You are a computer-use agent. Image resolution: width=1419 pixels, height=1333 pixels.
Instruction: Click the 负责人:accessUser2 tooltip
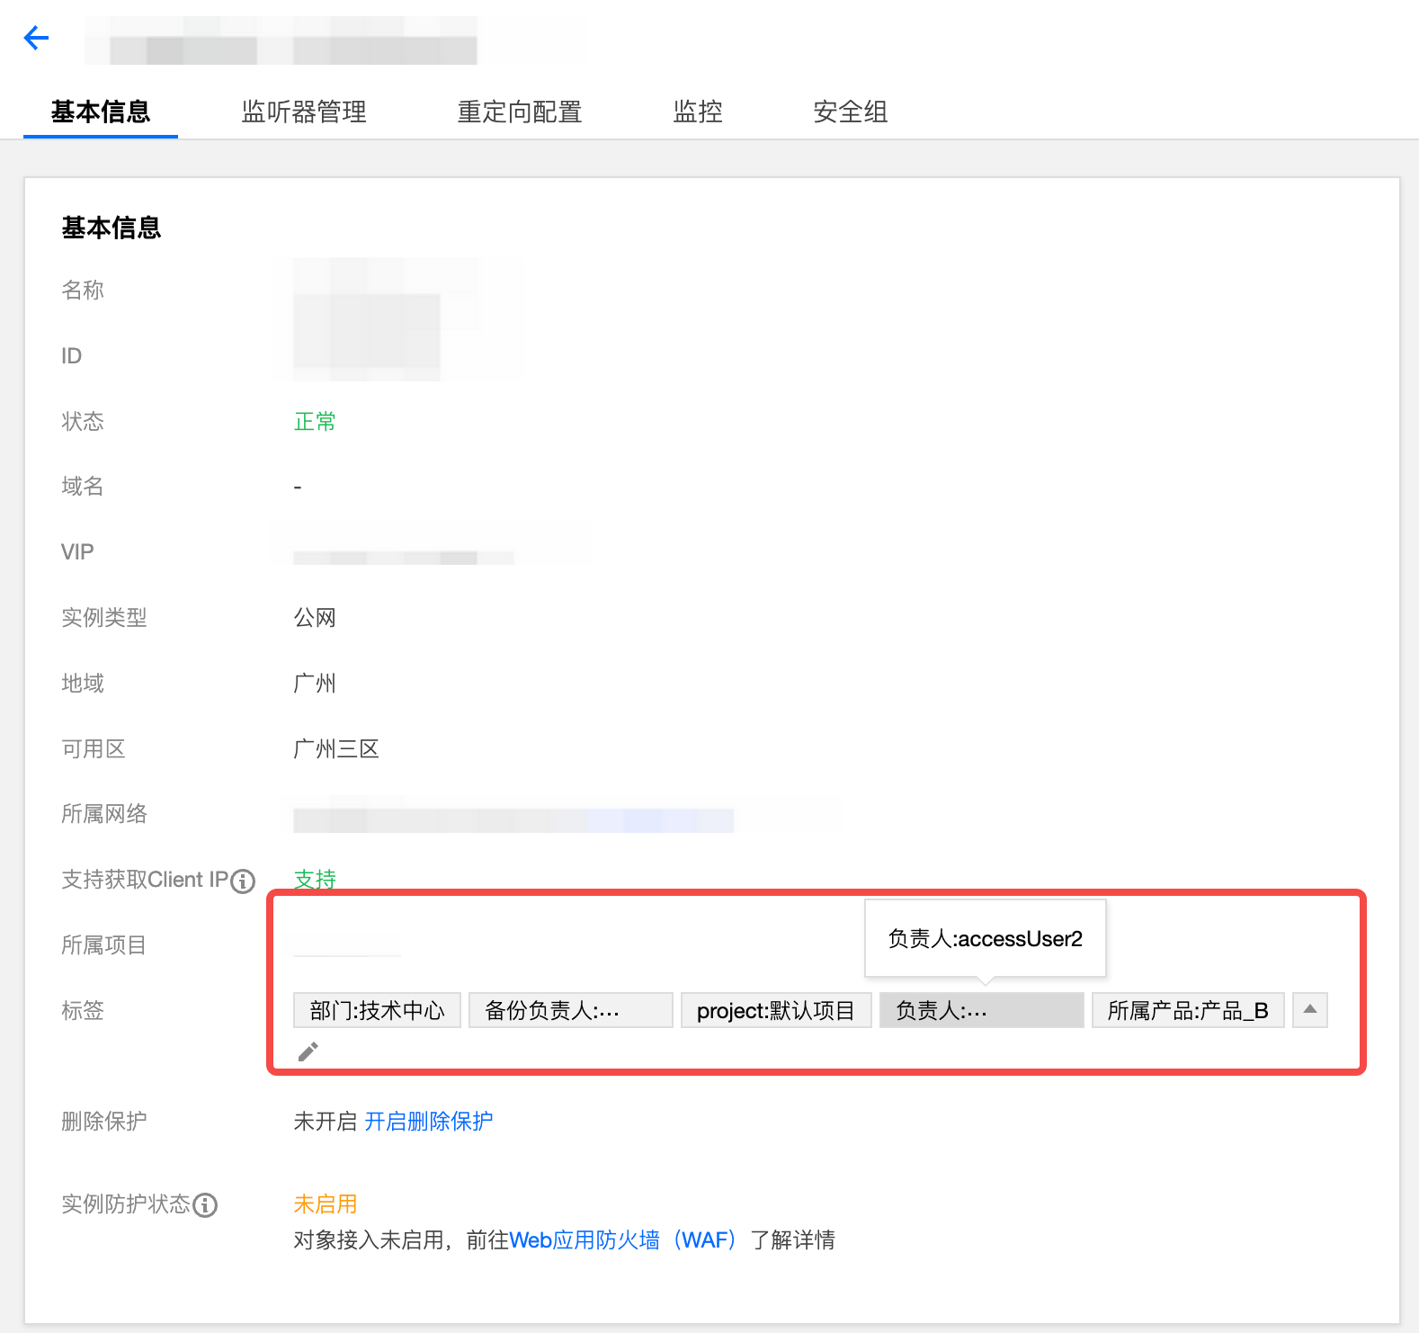click(x=985, y=939)
